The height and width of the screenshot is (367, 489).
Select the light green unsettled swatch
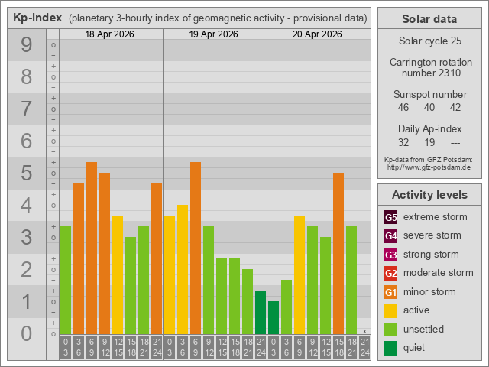click(x=390, y=329)
